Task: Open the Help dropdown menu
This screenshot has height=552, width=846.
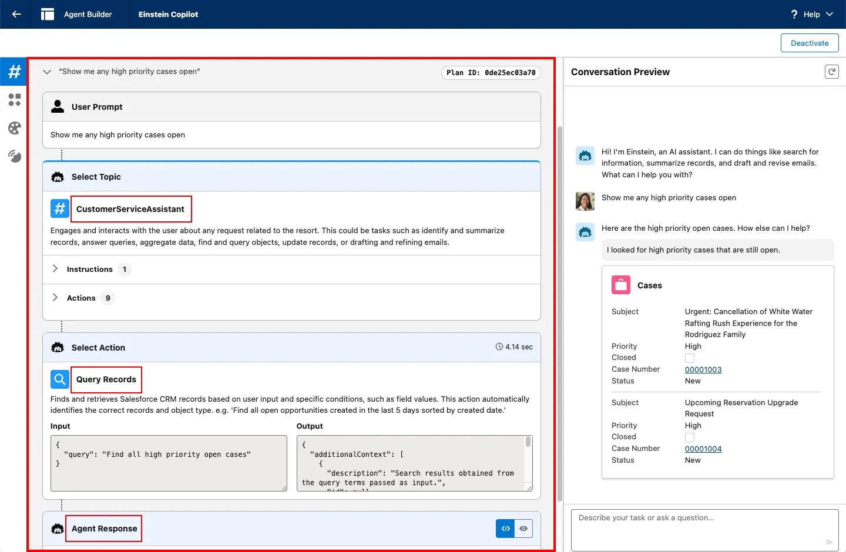Action: (x=812, y=14)
